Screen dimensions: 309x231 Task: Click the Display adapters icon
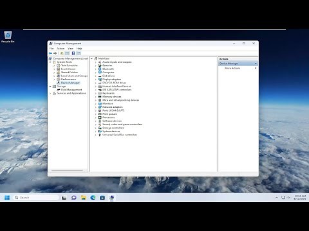click(x=100, y=80)
